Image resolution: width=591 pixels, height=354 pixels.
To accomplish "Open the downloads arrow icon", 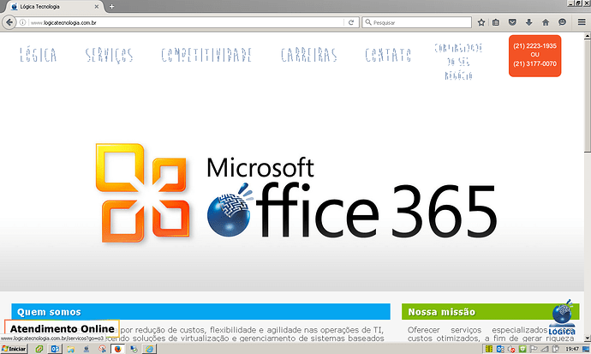I will 528,22.
